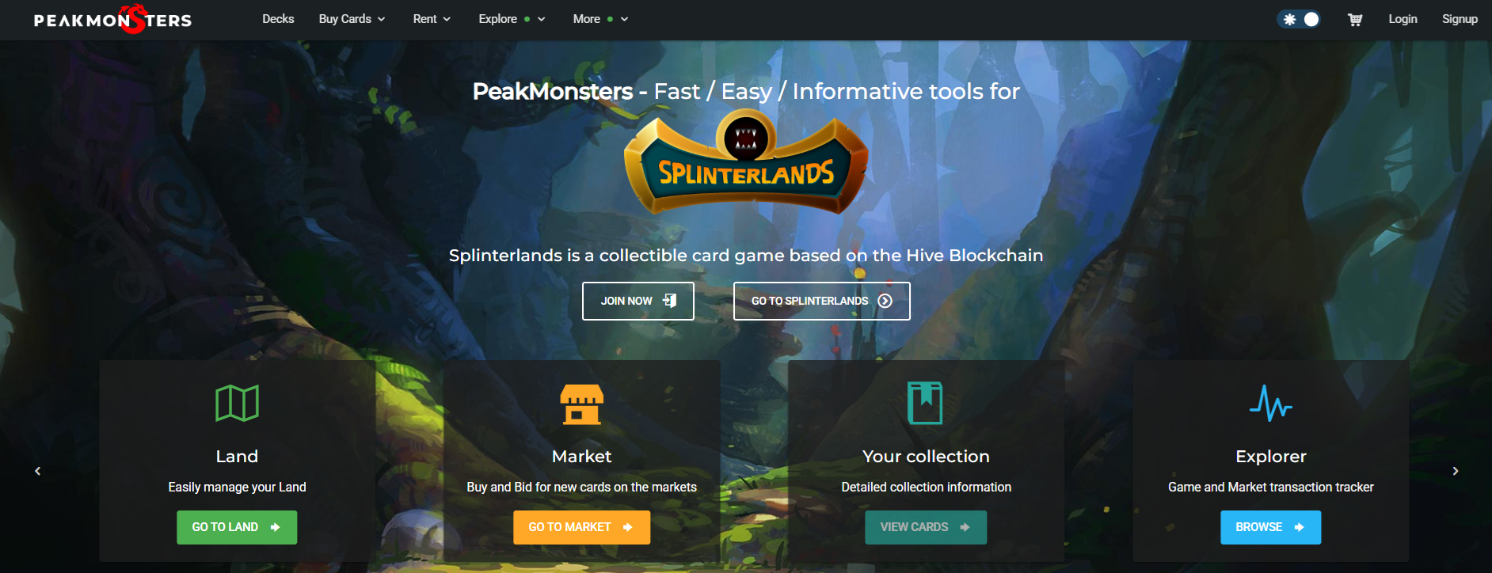
Task: Open the More dropdown menu
Action: point(600,19)
